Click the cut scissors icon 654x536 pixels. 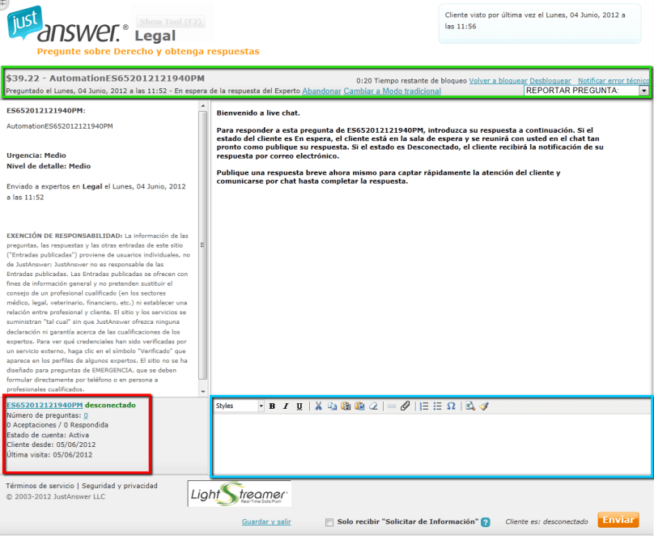pyautogui.click(x=319, y=406)
